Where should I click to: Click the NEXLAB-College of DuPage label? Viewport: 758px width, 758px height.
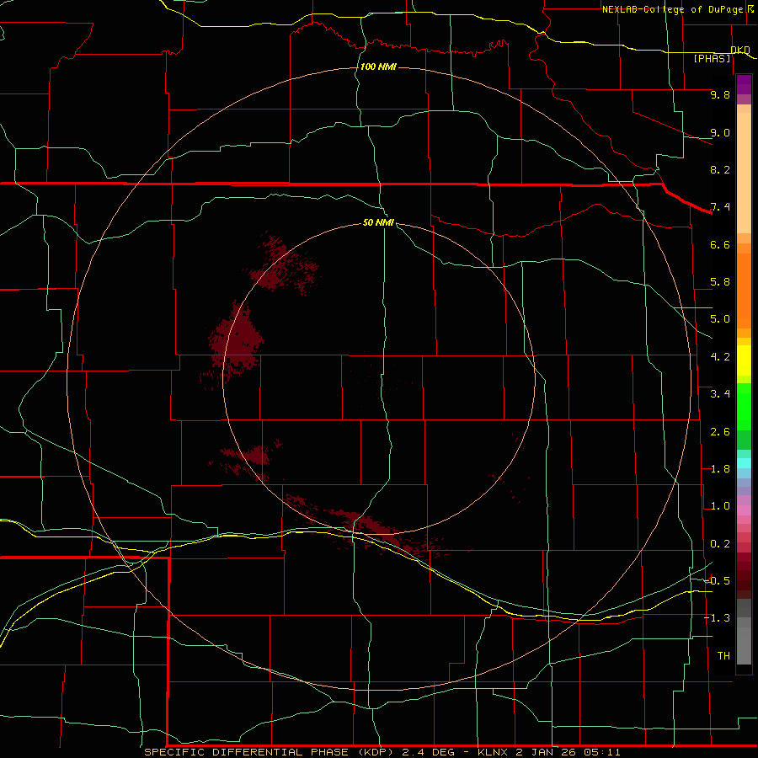point(672,9)
